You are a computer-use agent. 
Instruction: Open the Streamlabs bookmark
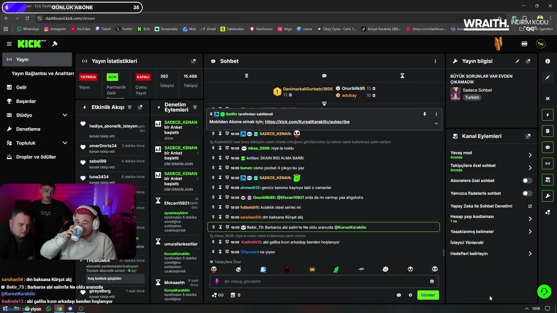coord(166,29)
